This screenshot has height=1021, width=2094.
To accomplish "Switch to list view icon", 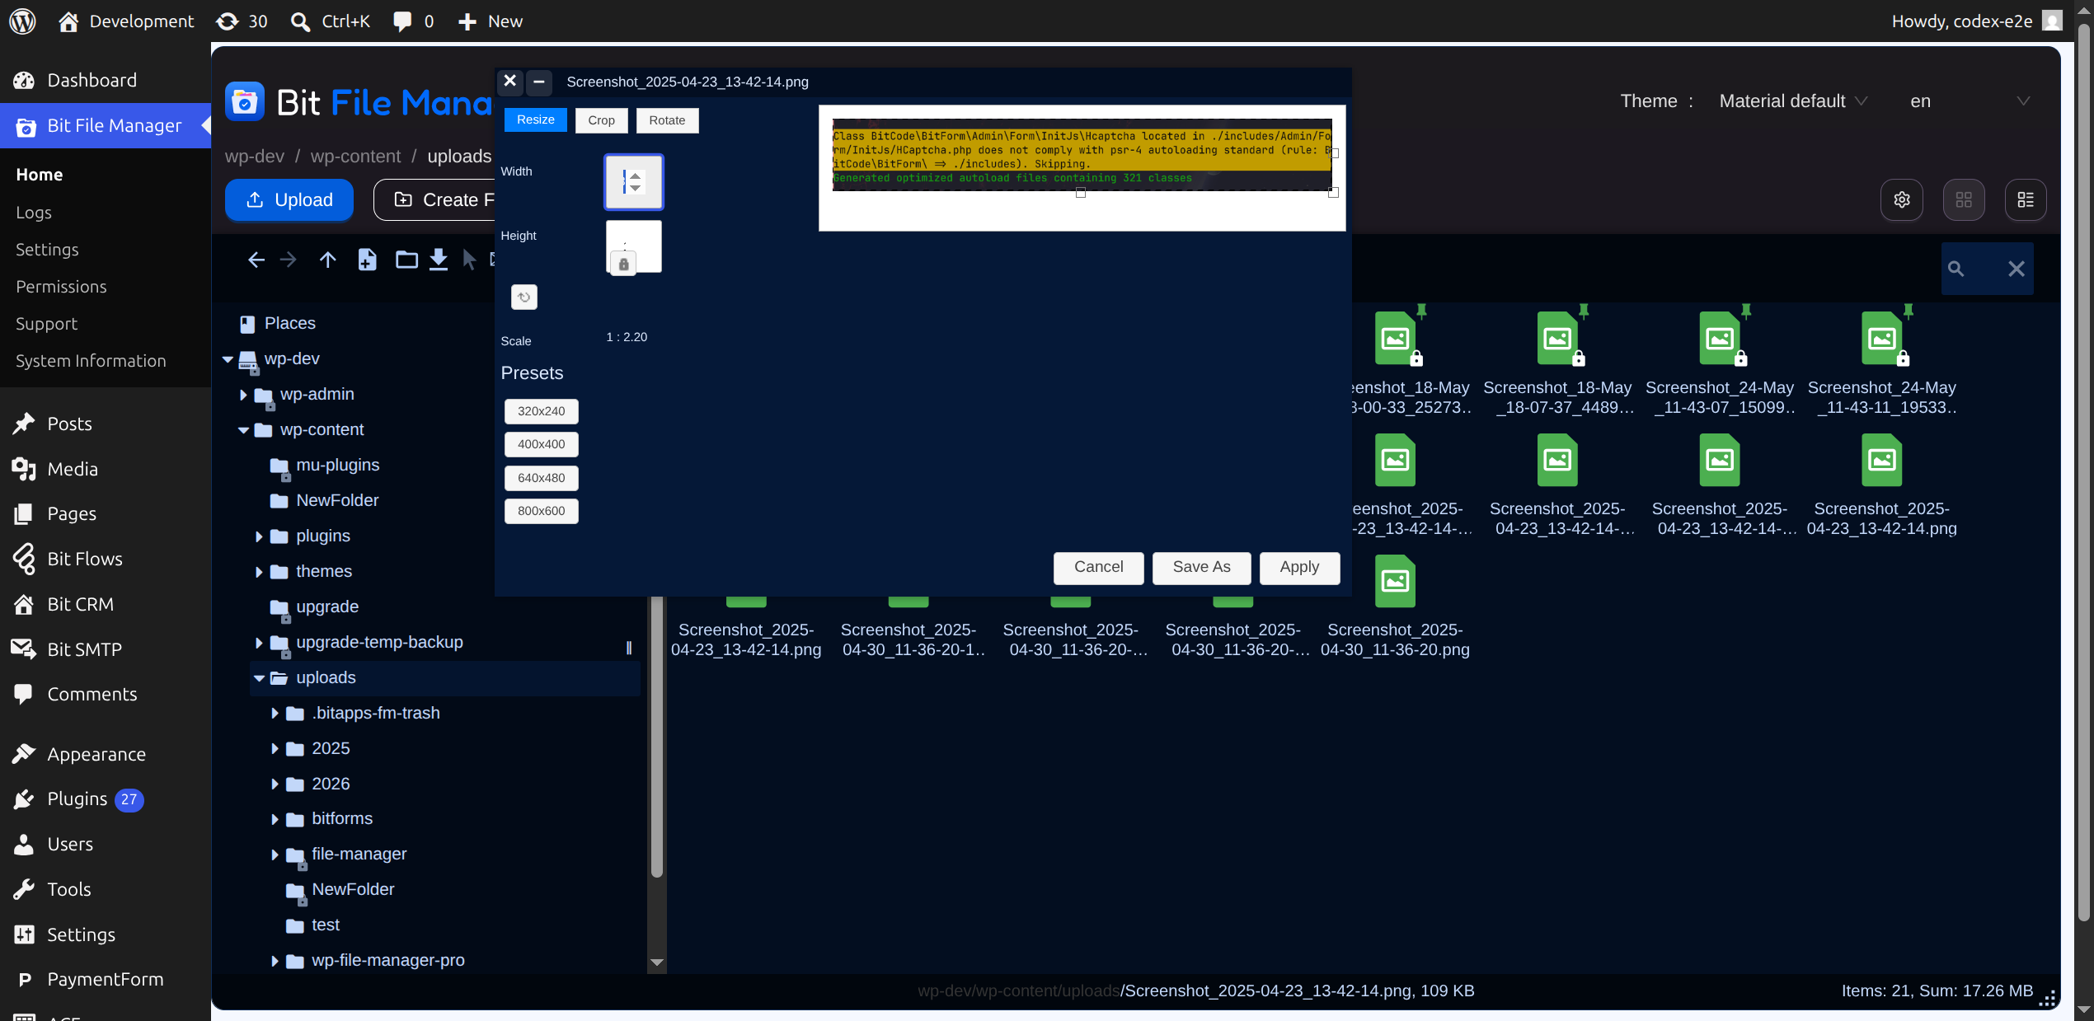I will [2026, 199].
